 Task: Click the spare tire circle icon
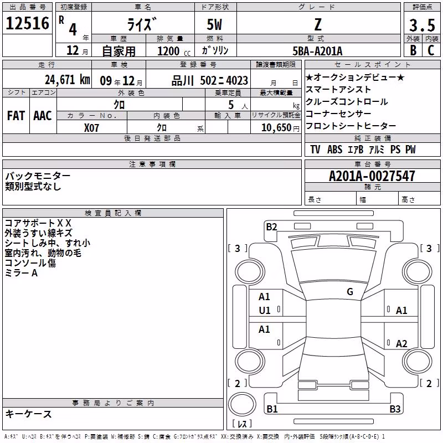[x=242, y=404]
